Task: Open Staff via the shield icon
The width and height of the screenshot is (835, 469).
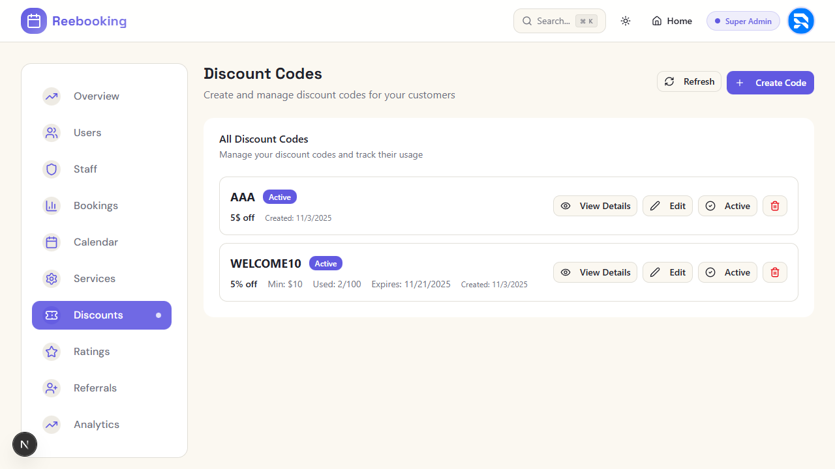Action: pos(52,169)
